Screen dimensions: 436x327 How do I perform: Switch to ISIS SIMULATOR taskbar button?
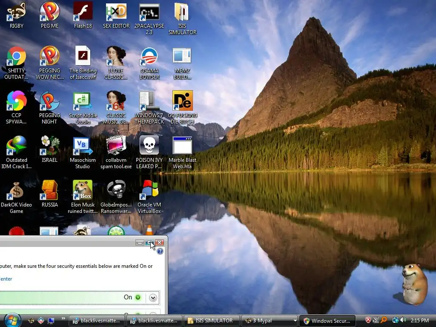click(x=213, y=321)
